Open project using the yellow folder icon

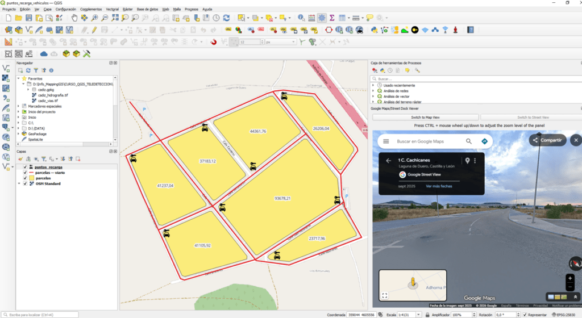pos(19,18)
